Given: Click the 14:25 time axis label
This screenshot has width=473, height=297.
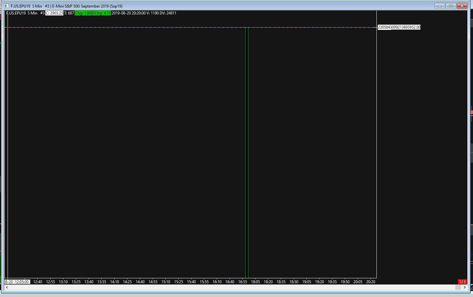Looking at the screenshot, I should (127, 282).
